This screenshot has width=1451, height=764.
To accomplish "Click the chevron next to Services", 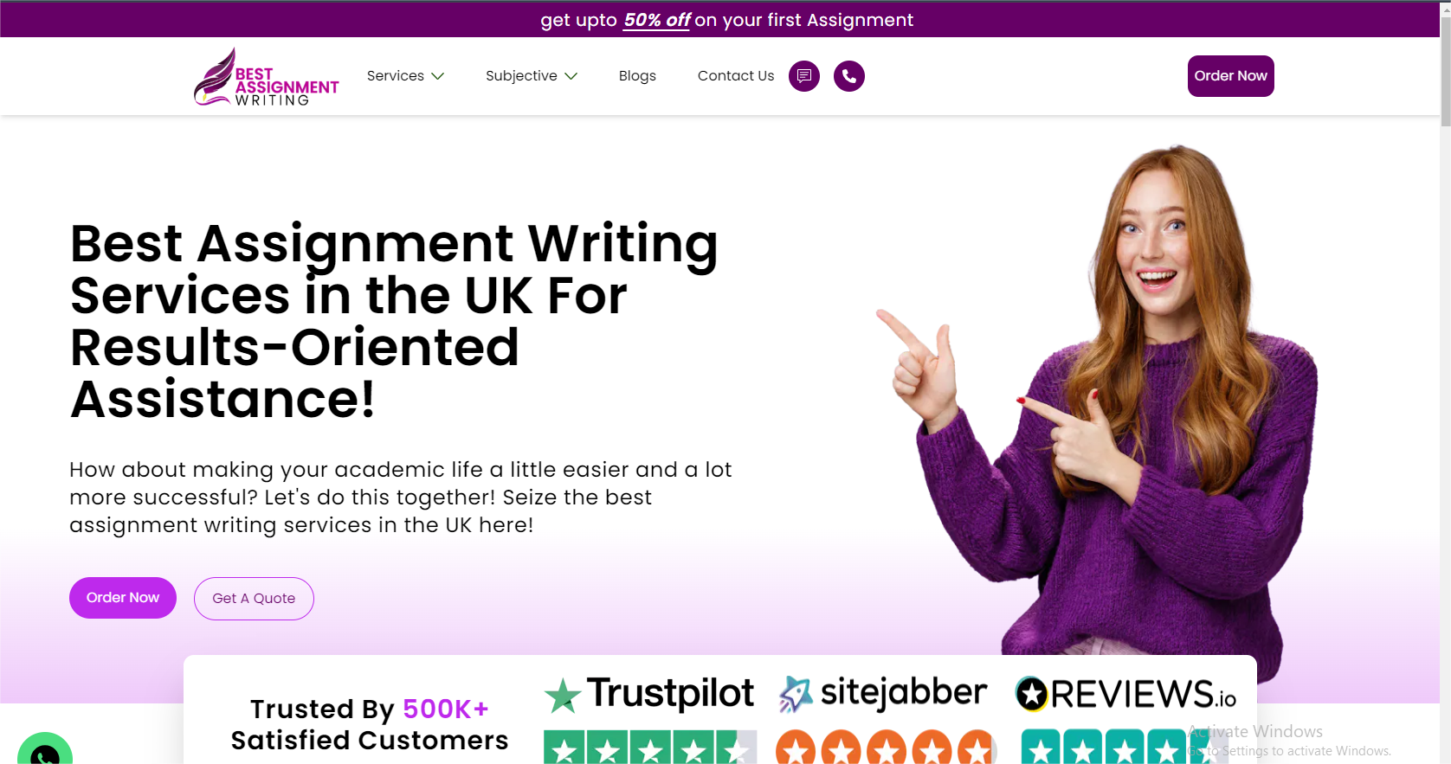I will point(438,76).
